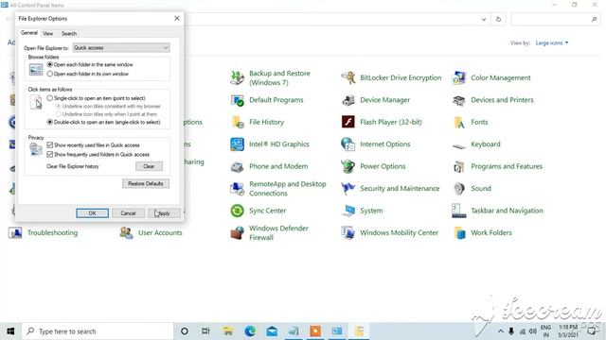Switch to the General tab
Screen dimensions: 606x340
click(29, 33)
